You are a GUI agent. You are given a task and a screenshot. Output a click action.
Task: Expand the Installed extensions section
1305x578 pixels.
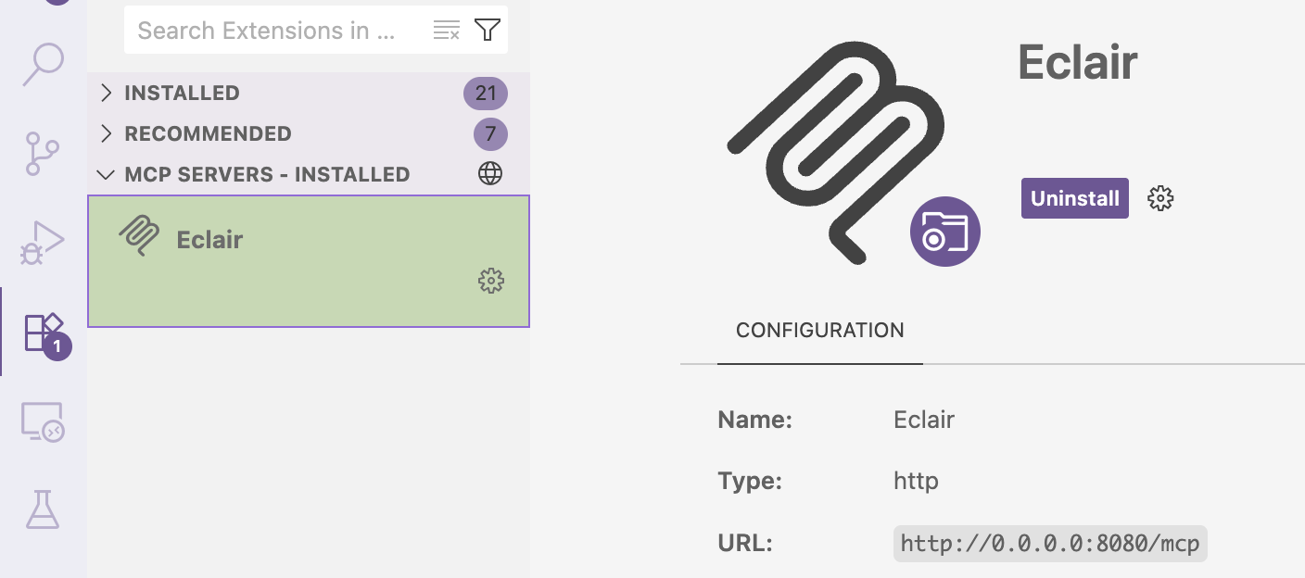point(182,93)
